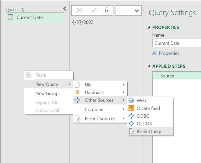Click the Web globe icon
Screen dimensions: 201x163
click(131, 101)
